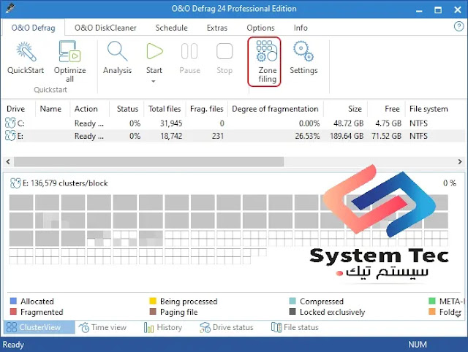Expand the legend with the bottom-right chevron
The height and width of the screenshot is (352, 468).
(458, 315)
